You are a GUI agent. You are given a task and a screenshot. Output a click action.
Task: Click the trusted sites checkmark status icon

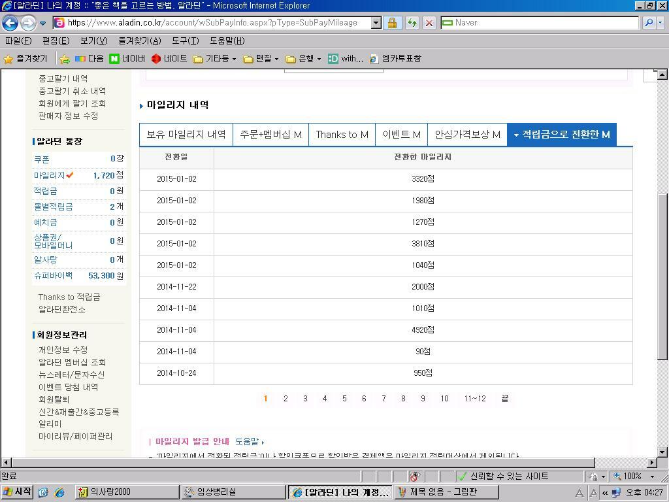click(461, 477)
